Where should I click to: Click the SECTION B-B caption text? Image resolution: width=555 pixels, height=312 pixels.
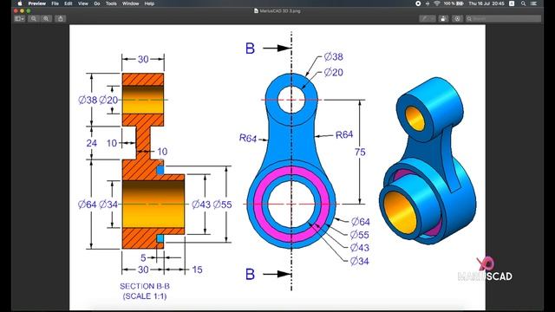pyautogui.click(x=145, y=286)
